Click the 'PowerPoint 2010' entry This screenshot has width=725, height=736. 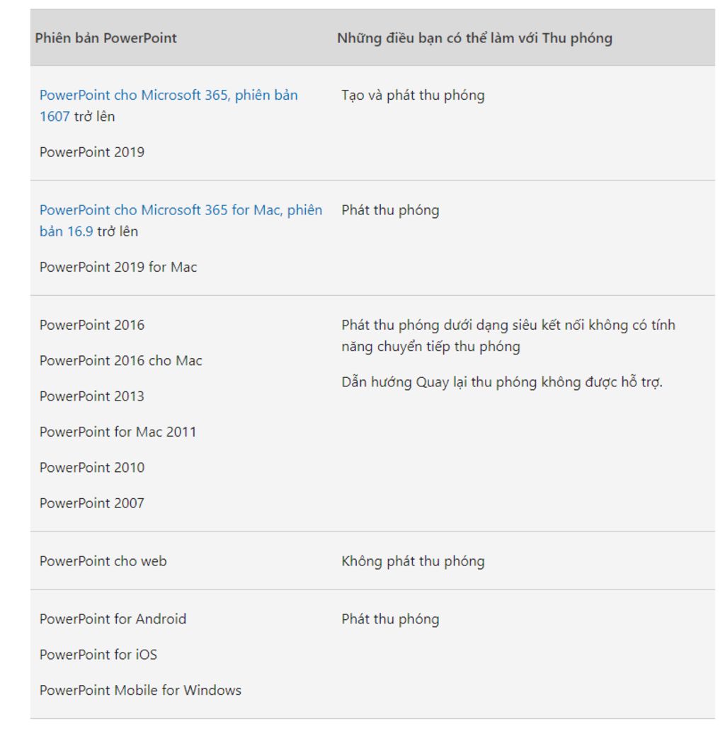[x=92, y=468]
